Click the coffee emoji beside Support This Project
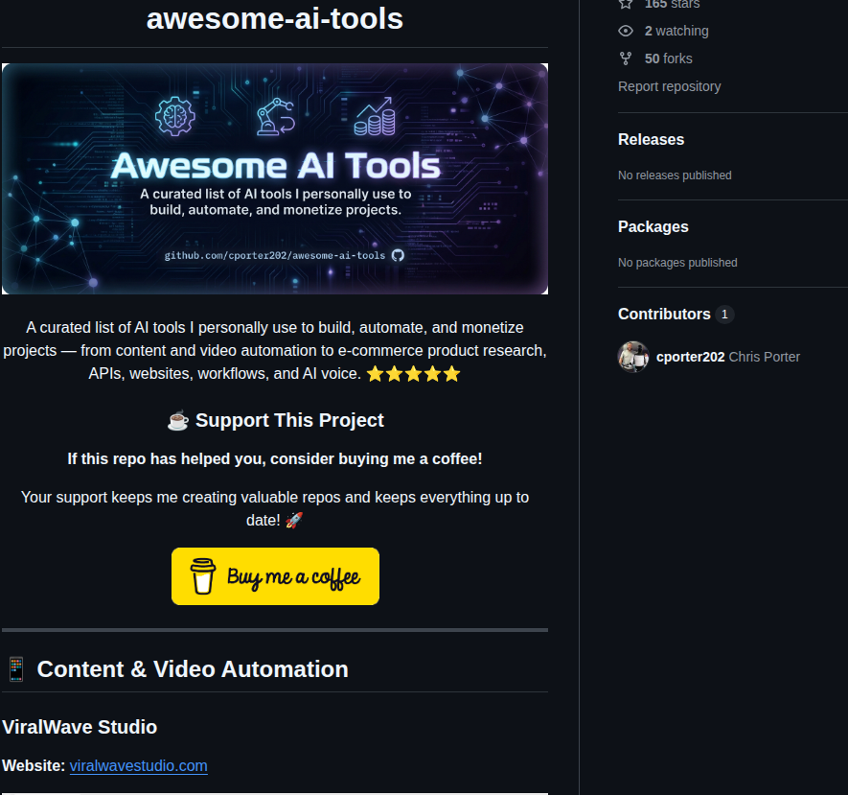The width and height of the screenshot is (848, 795). tap(178, 420)
